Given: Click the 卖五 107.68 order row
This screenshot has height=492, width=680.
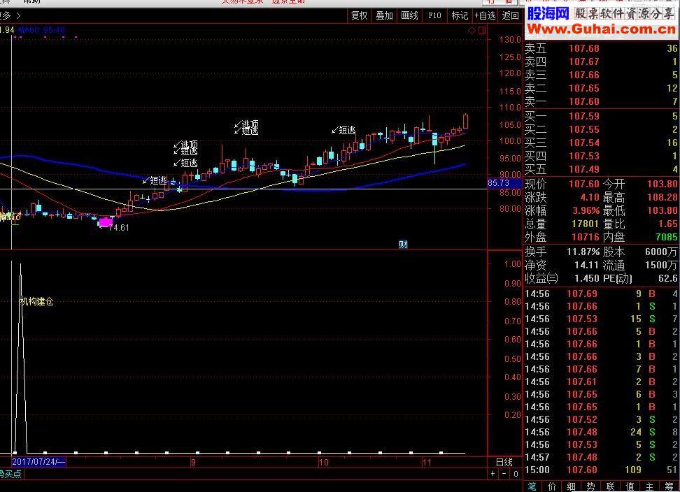Looking at the screenshot, I should point(601,48).
